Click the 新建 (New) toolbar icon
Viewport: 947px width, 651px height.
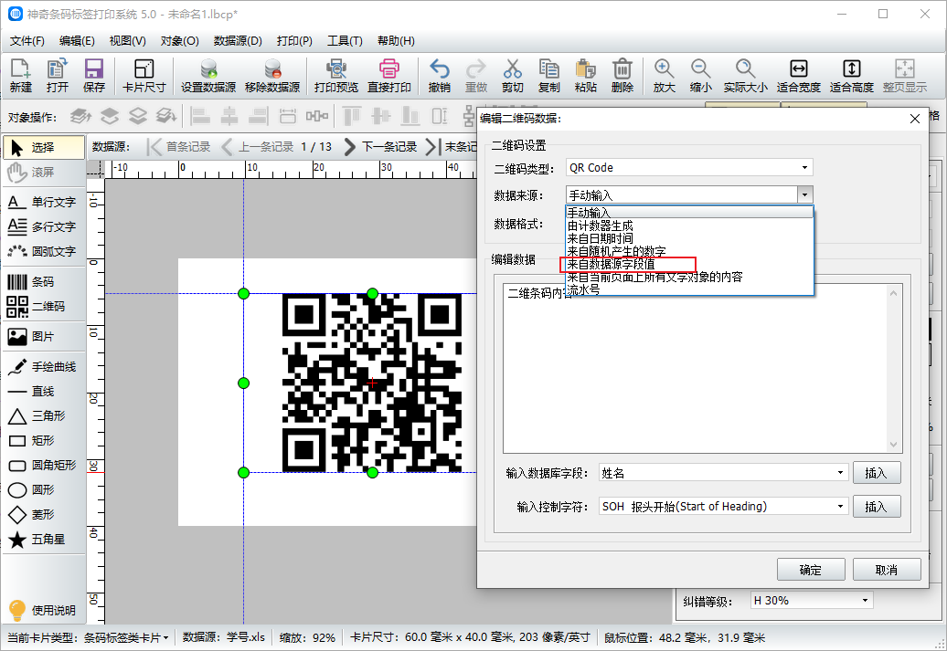tap(20, 76)
